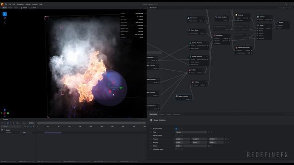294x165 pixels.
Task: Click the Position X value field
Action: (183, 139)
